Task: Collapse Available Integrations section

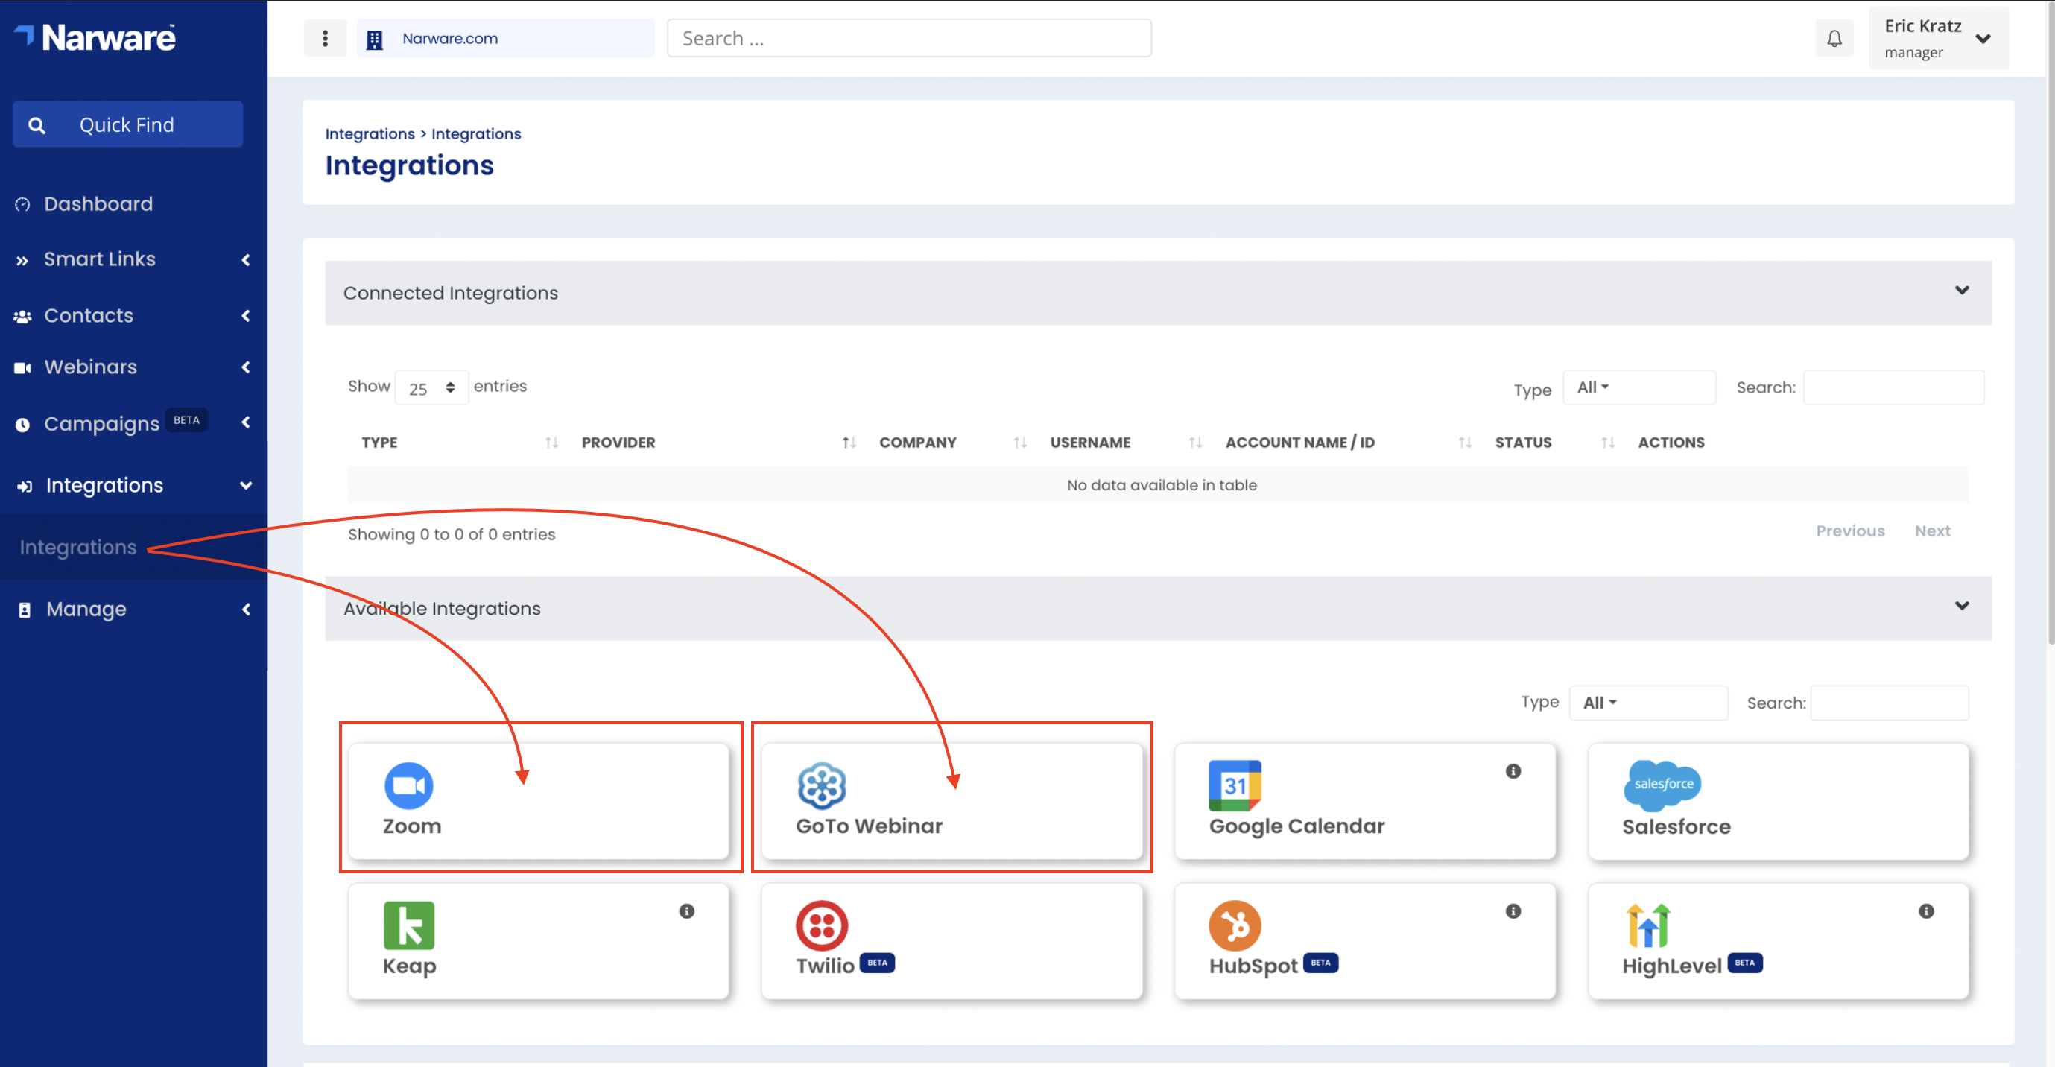Action: click(1962, 606)
